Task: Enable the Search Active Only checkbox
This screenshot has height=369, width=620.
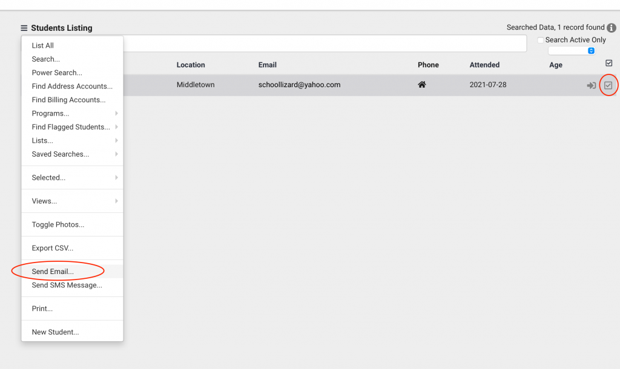Action: (x=539, y=39)
